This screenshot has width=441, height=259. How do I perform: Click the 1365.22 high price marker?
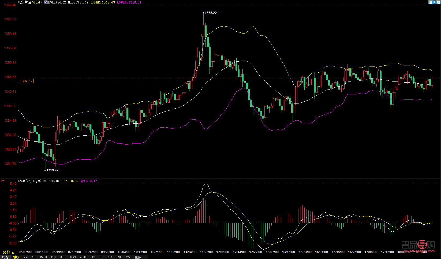coord(211,13)
